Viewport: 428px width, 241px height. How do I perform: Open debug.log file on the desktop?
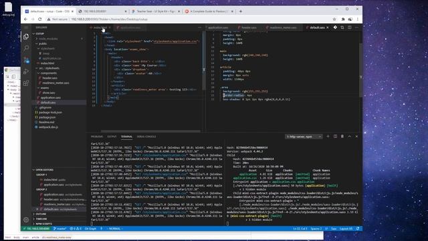9,9
